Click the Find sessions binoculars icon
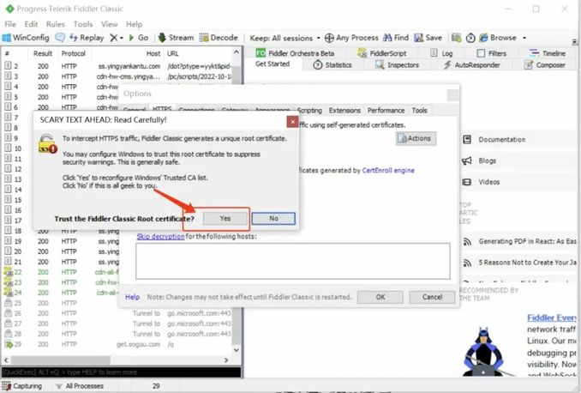 click(386, 38)
